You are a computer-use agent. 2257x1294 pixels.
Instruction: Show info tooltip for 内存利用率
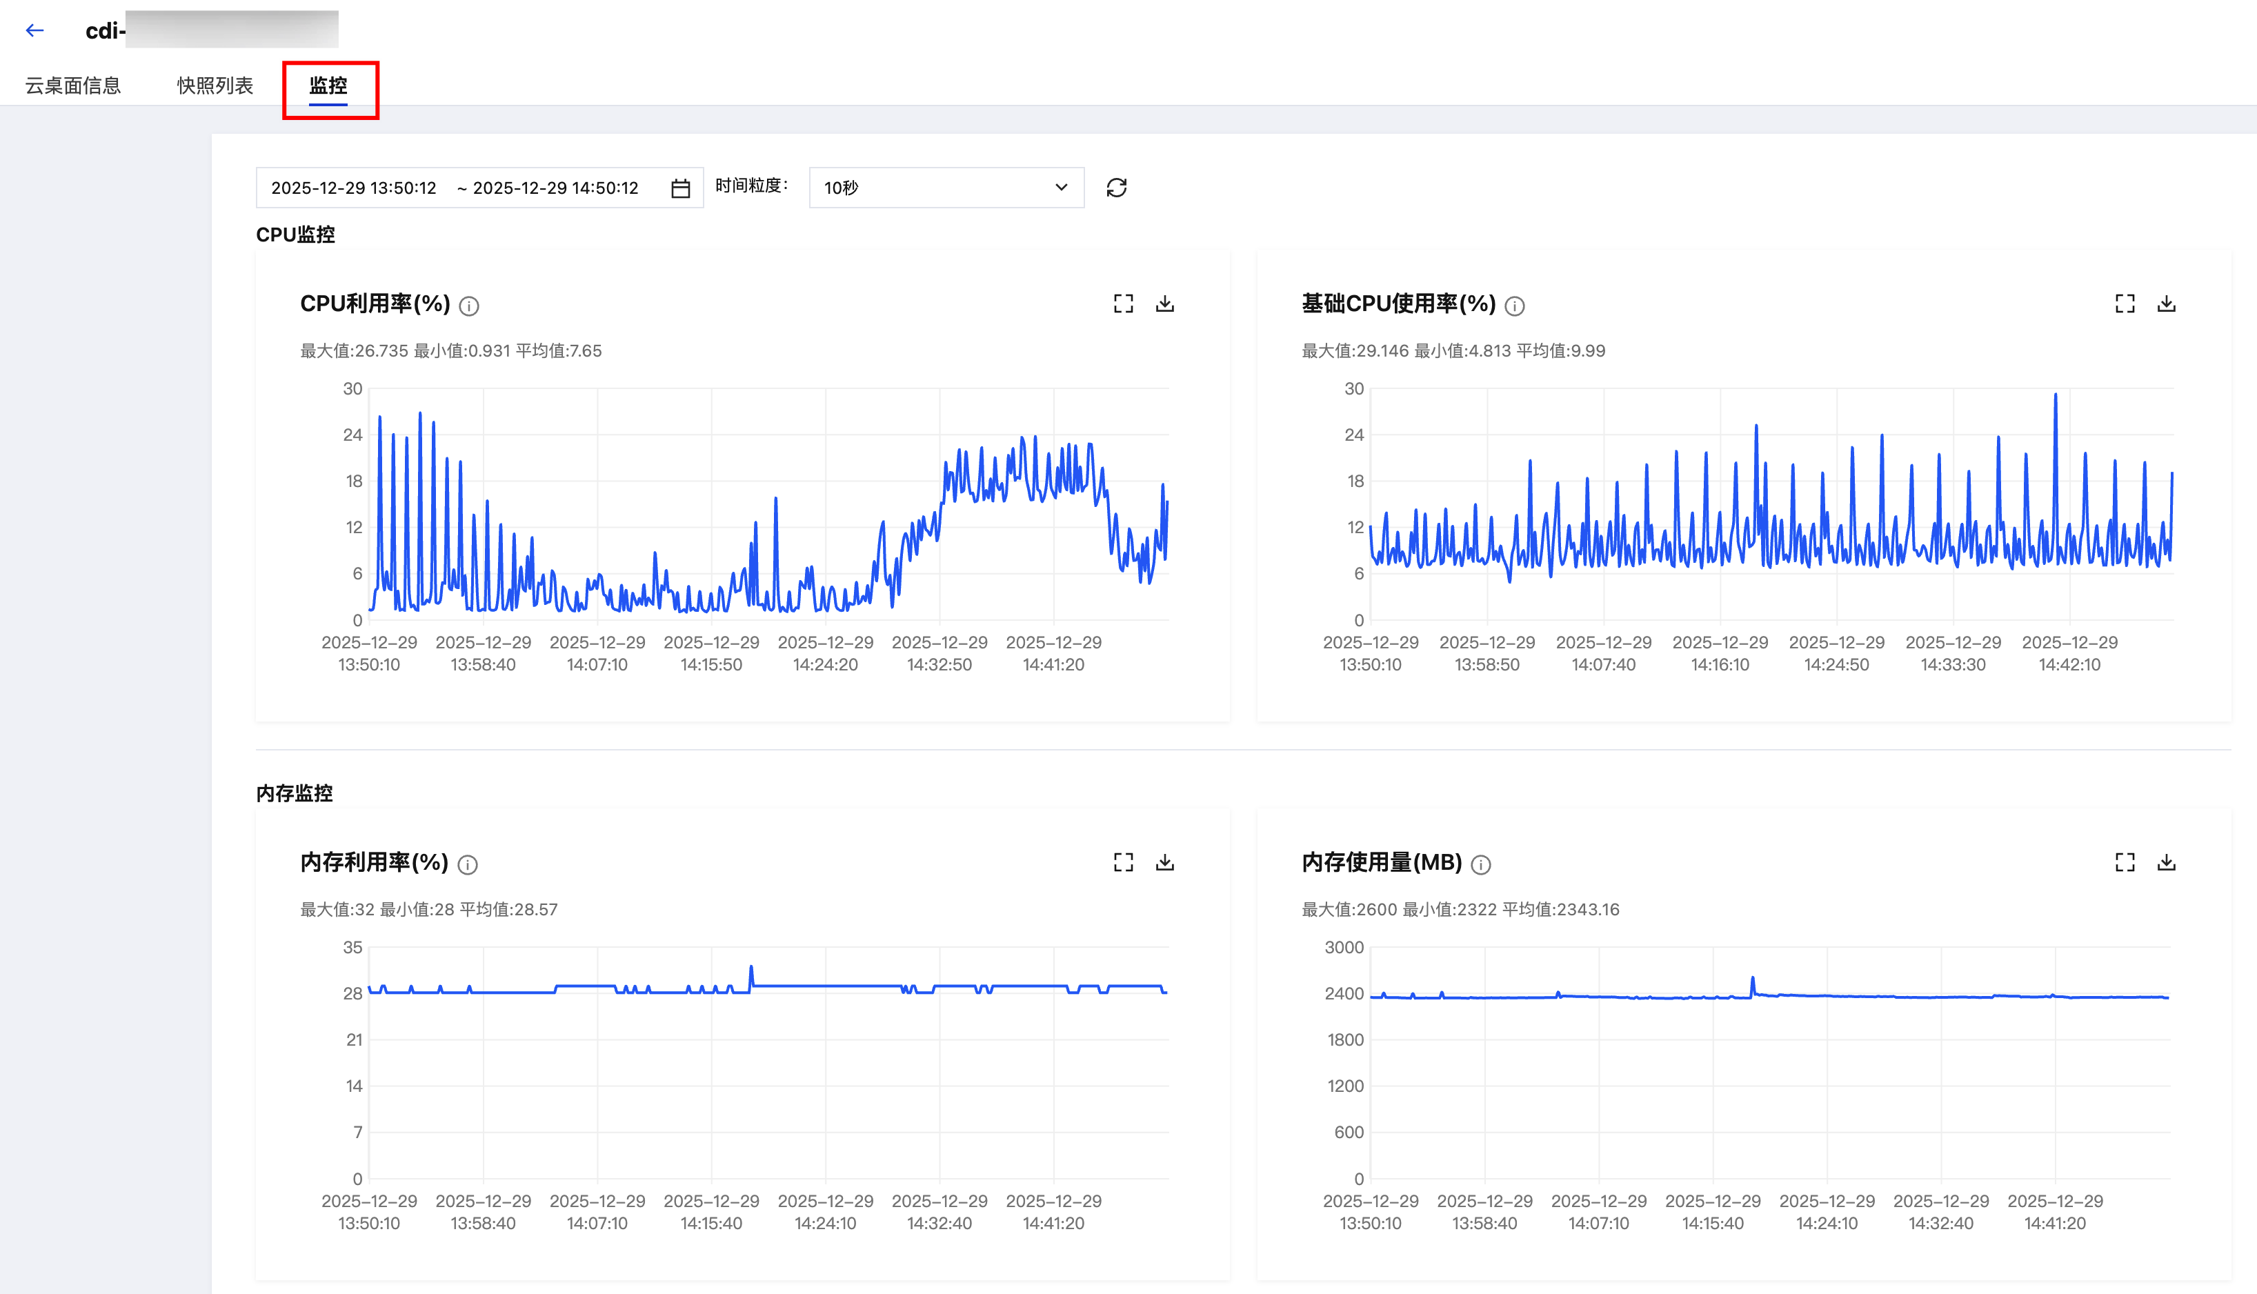pyautogui.click(x=468, y=864)
